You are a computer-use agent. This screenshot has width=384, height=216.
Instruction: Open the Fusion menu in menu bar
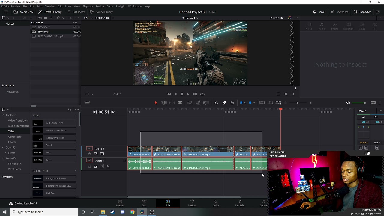pos(100,6)
